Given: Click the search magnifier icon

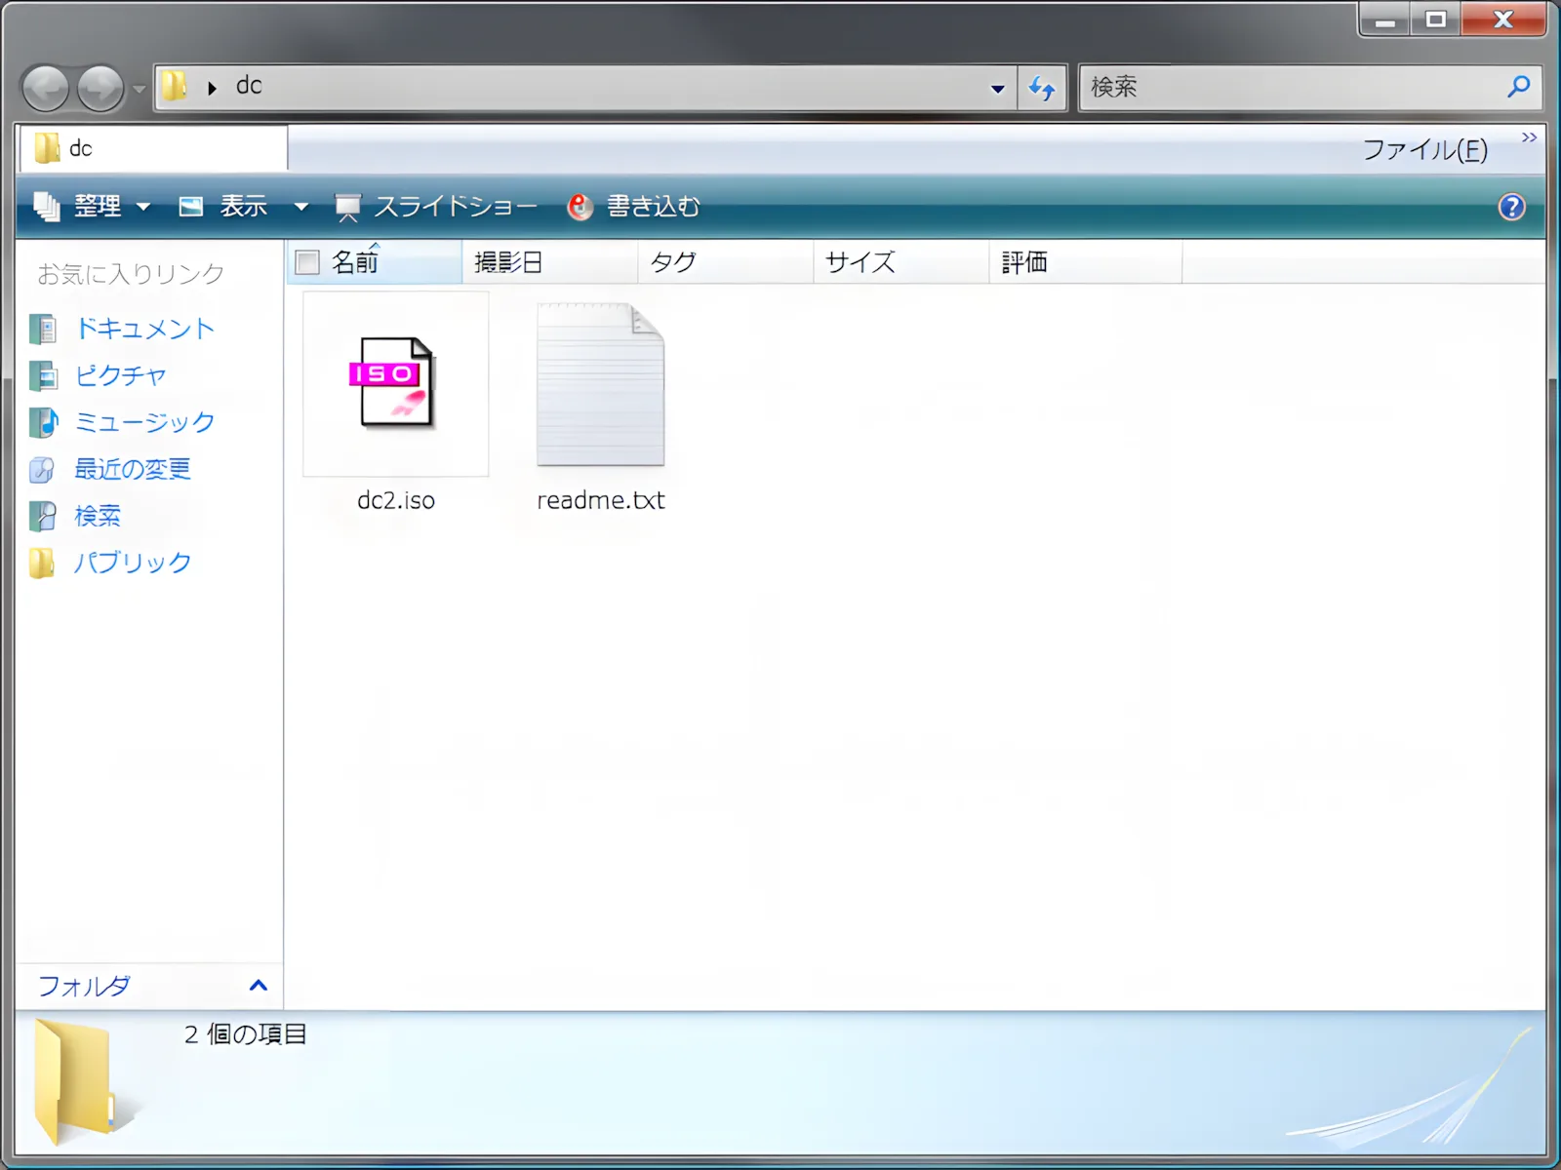Looking at the screenshot, I should click(x=1518, y=87).
